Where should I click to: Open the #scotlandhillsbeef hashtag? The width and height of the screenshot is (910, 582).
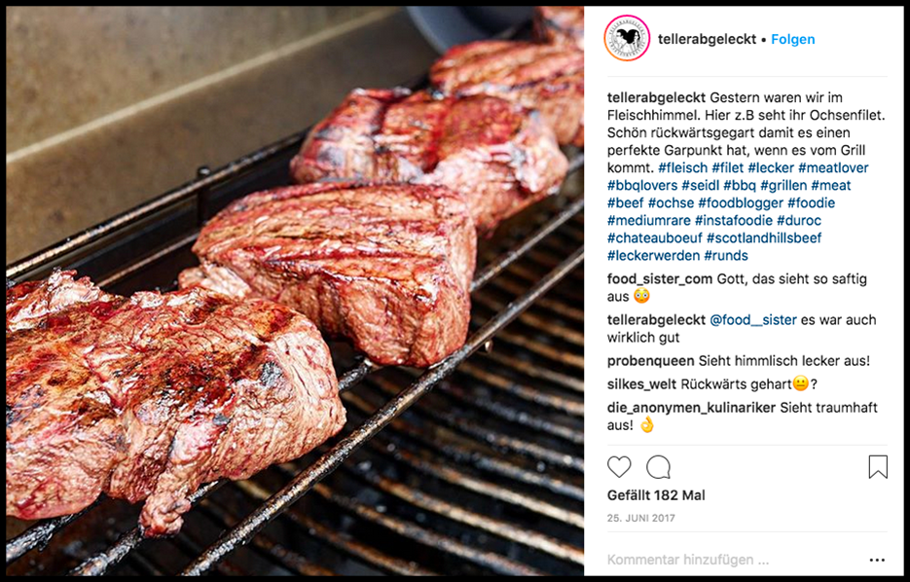pos(764,237)
